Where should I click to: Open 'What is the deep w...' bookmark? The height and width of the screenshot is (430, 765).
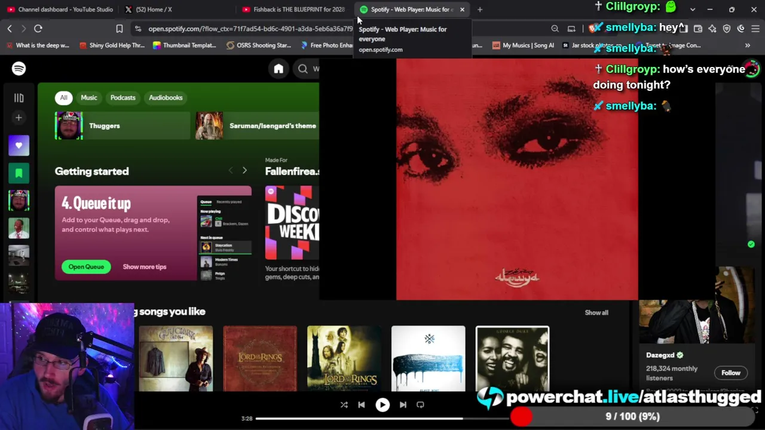(38, 45)
